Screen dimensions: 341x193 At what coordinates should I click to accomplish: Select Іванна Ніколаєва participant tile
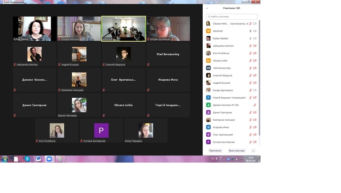coord(79,105)
